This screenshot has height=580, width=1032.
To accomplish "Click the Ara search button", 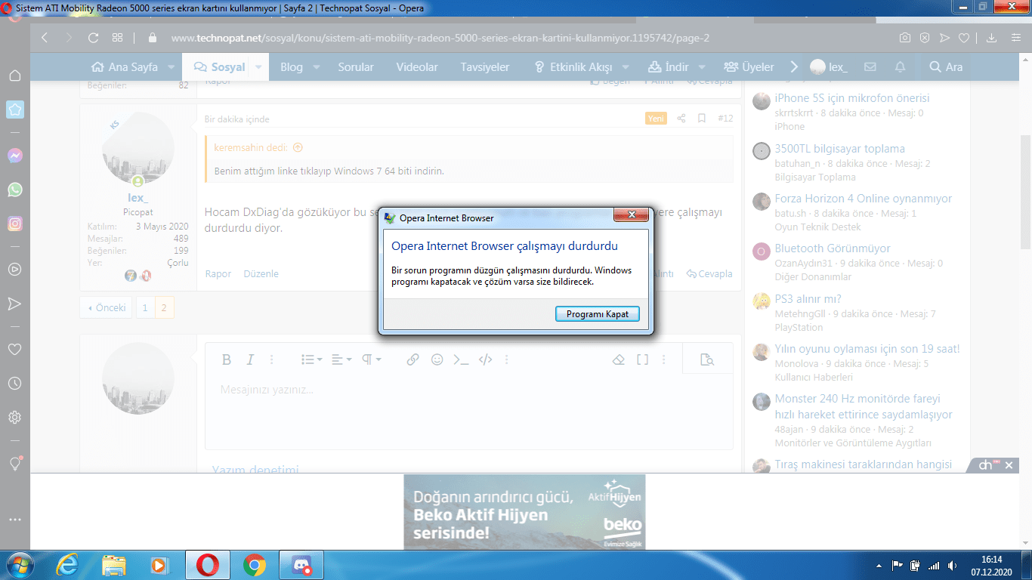I will click(x=946, y=67).
